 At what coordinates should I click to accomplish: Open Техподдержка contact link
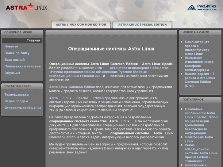click(16, 94)
